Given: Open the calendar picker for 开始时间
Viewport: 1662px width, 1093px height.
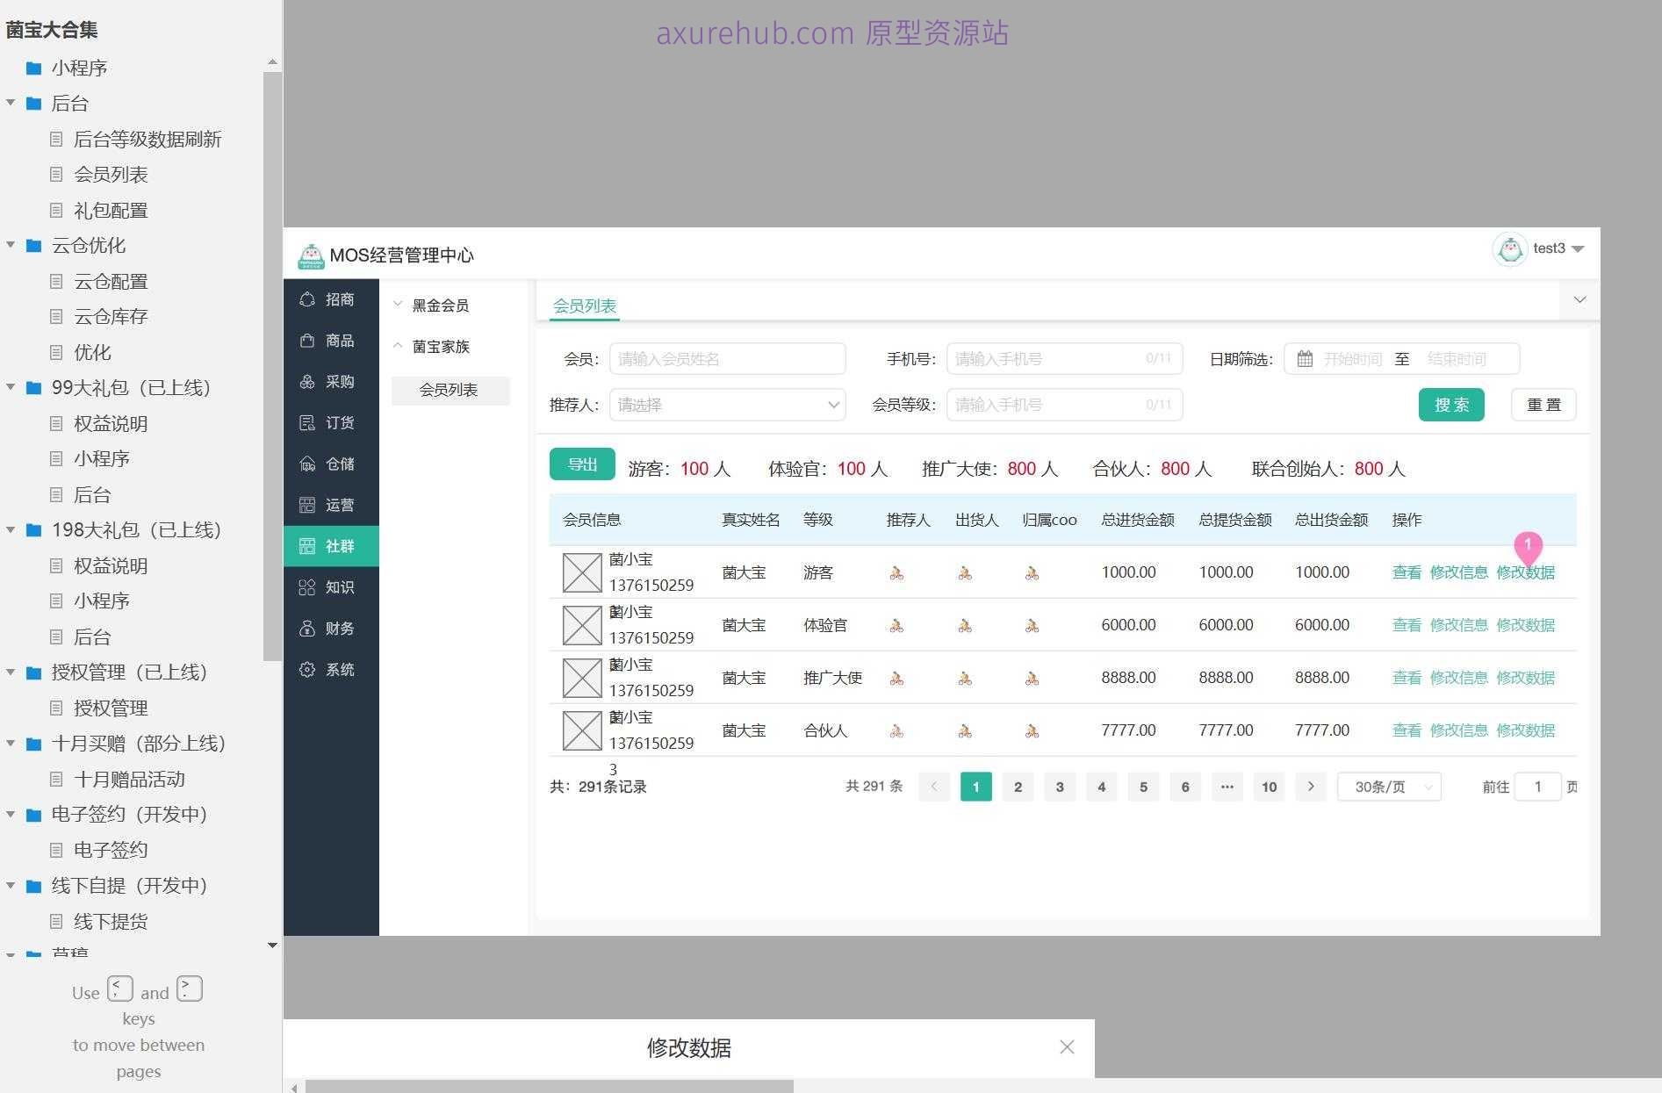Looking at the screenshot, I should click(x=1305, y=358).
